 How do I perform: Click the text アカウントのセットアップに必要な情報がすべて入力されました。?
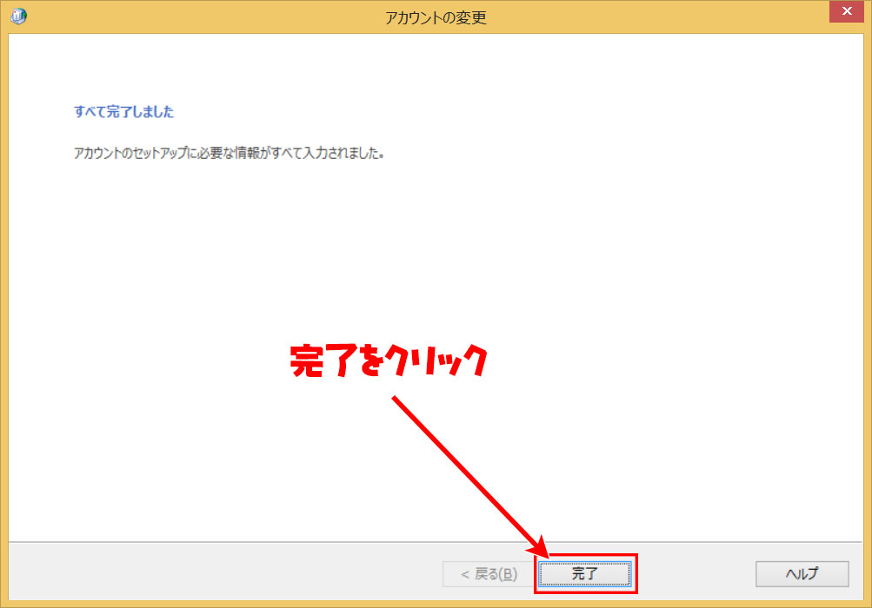point(230,153)
